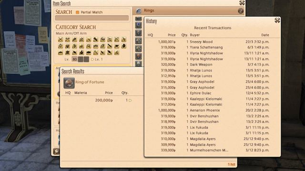This screenshot has height=171, width=305.
Task: Click the 3/7 4:13 p.m. date cell
Action: click(x=258, y=65)
